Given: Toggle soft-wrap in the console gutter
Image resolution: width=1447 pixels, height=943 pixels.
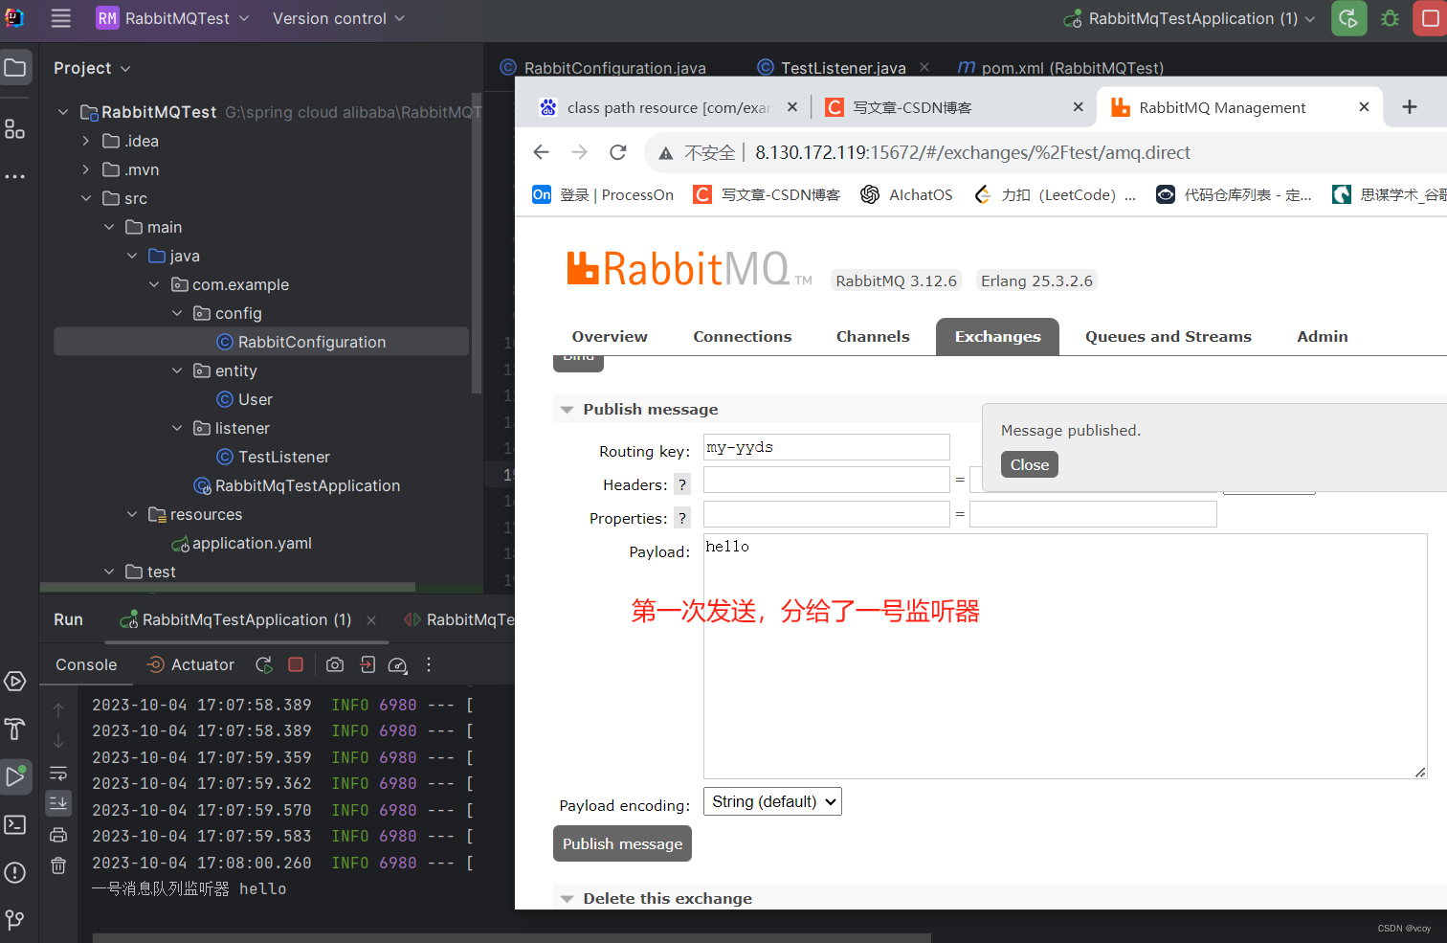Looking at the screenshot, I should coord(58,773).
